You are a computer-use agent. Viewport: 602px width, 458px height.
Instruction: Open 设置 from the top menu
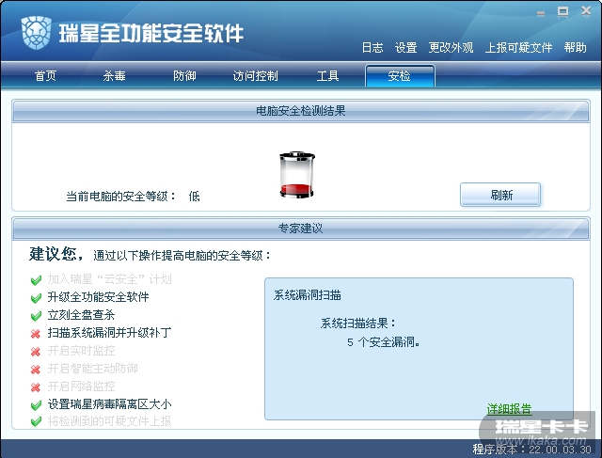click(405, 48)
